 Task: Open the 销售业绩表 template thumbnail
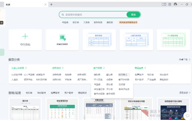[99, 109]
